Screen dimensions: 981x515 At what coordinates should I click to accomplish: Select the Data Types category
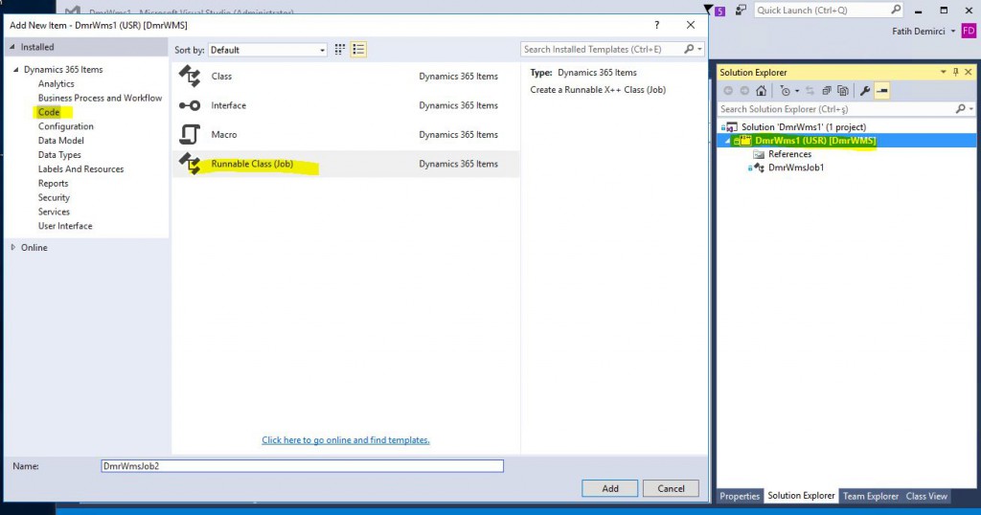(59, 155)
